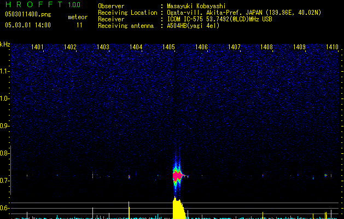Click the 1409 time axis marker
344x219 pixels.
coord(300,47)
